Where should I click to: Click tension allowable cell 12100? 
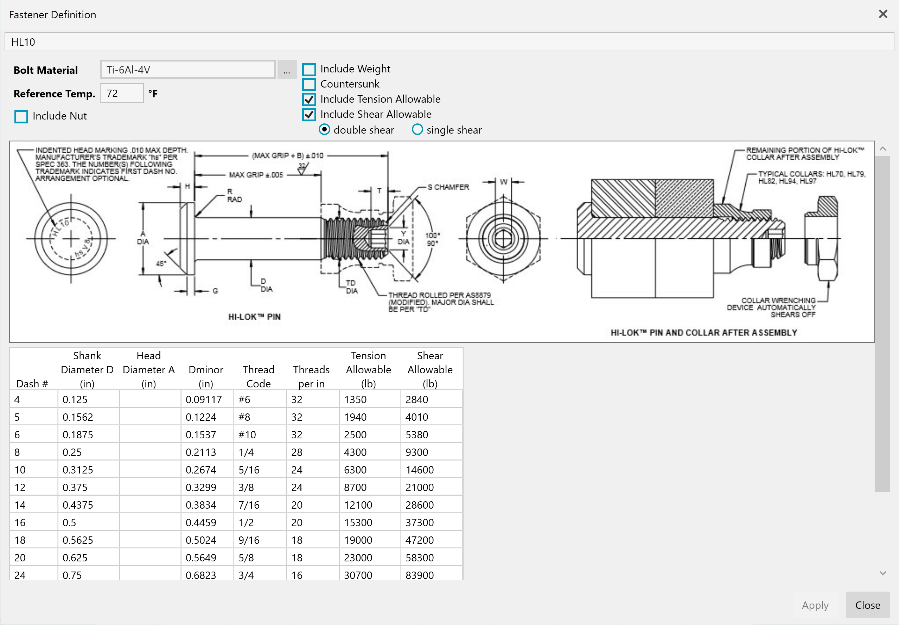click(x=370, y=505)
